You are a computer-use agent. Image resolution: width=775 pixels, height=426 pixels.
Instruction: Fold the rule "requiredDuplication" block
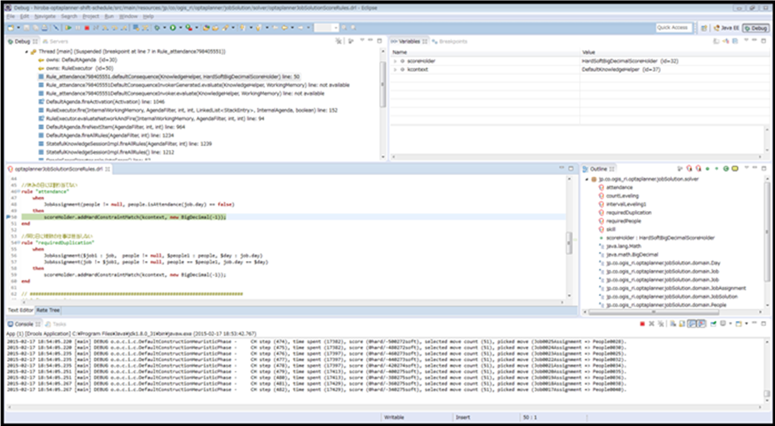point(19,243)
